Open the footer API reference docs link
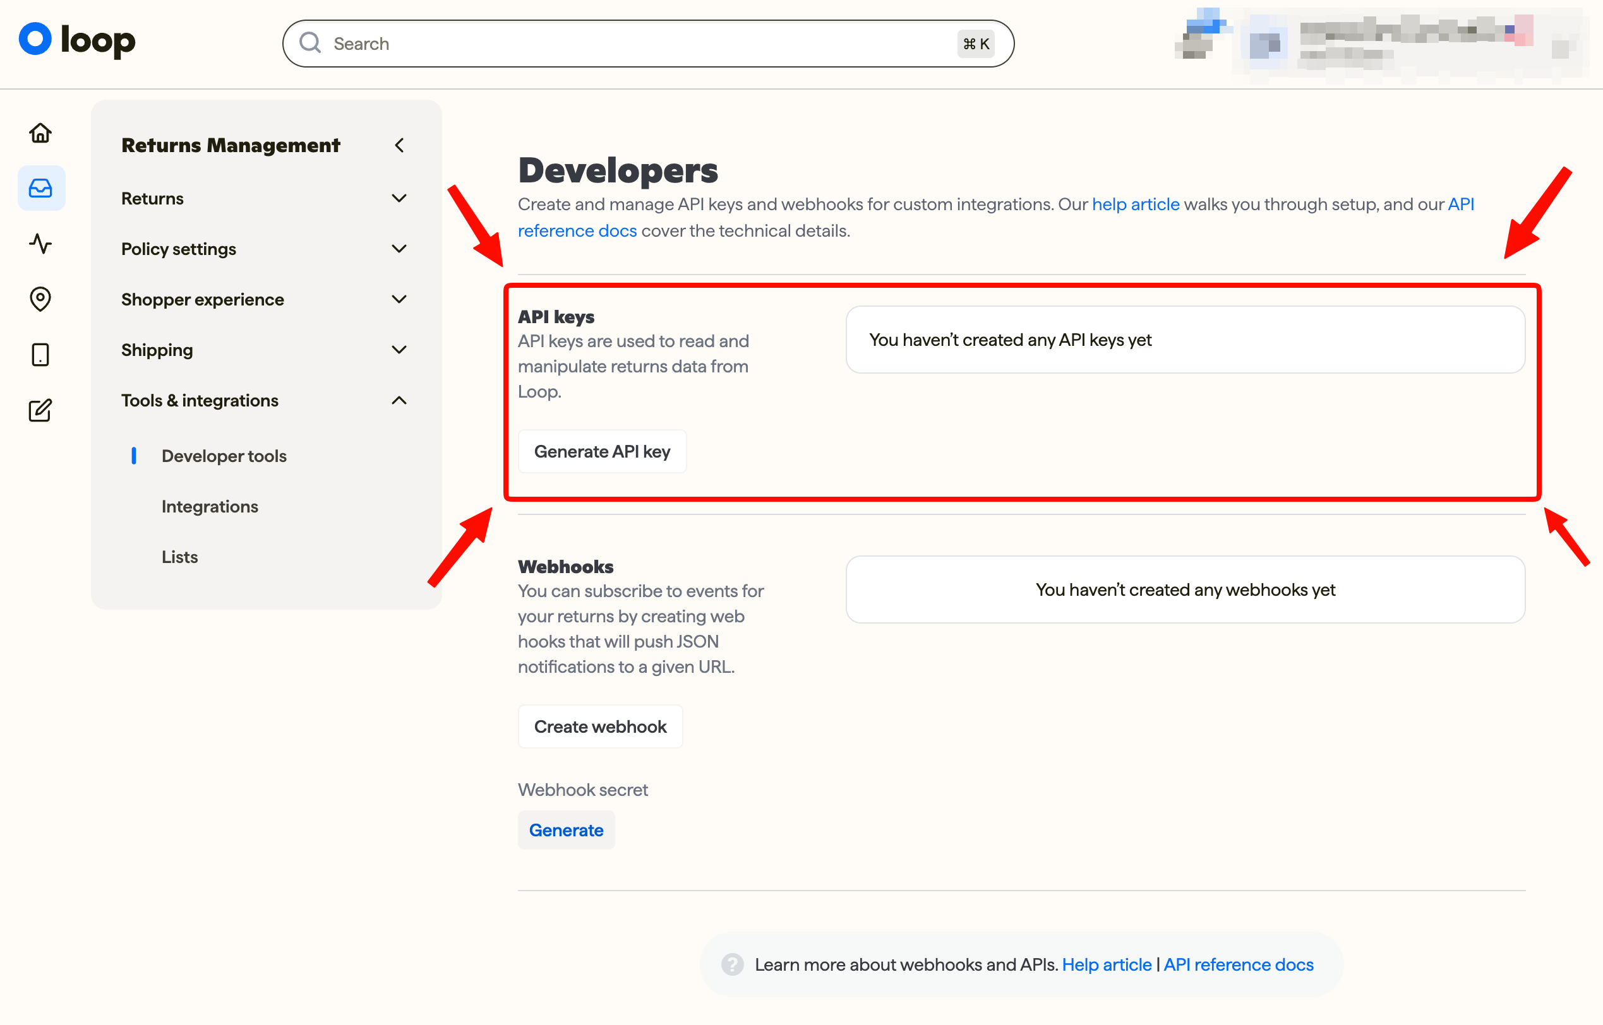This screenshot has width=1603, height=1025. pos(1238,964)
